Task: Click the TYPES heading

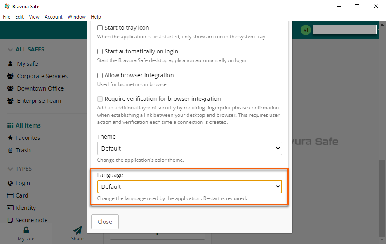Action: tap(24, 169)
